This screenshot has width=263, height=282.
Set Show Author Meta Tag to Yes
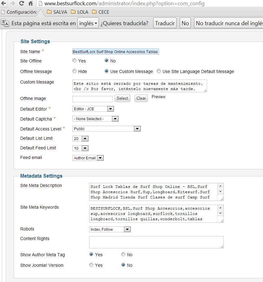coord(91,254)
